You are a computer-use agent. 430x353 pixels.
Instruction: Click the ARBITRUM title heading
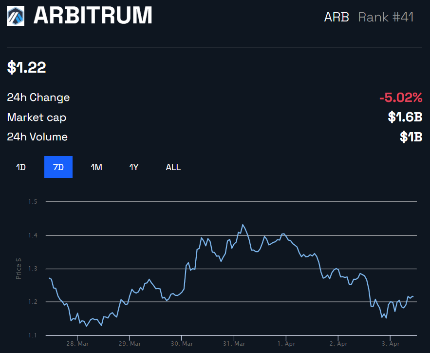point(93,16)
